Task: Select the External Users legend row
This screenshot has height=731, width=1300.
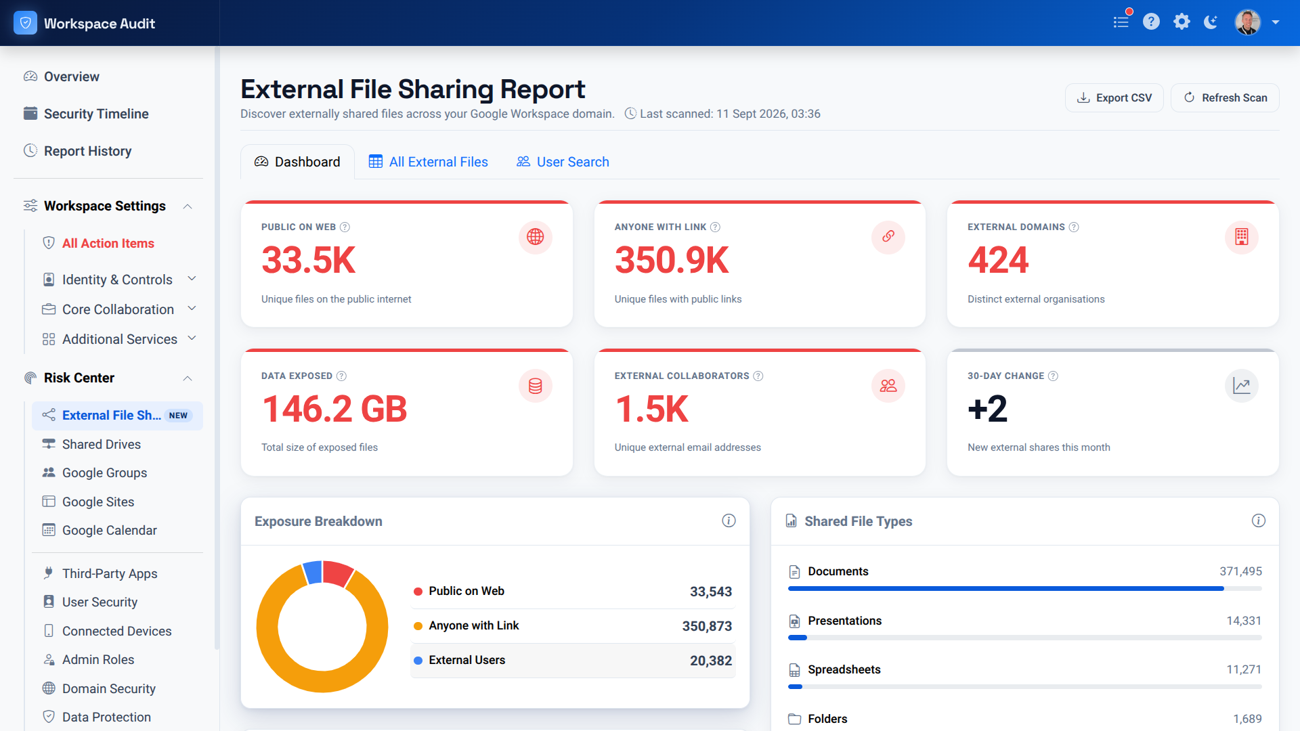Action: click(x=573, y=661)
